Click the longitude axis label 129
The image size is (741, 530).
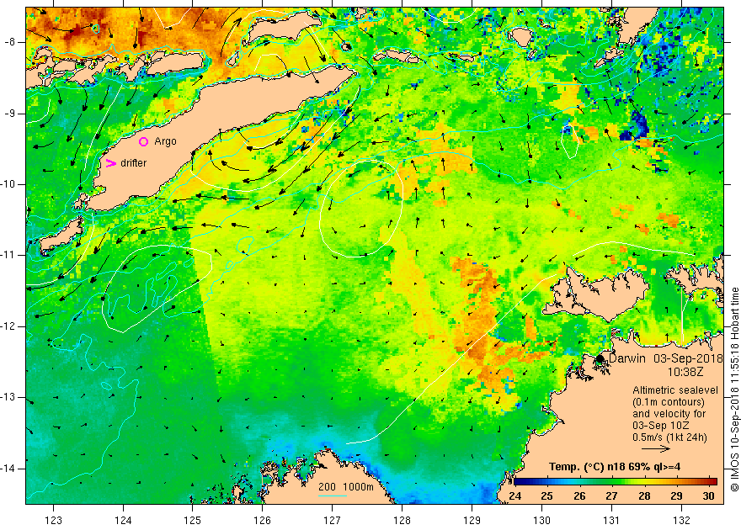[x=472, y=520]
